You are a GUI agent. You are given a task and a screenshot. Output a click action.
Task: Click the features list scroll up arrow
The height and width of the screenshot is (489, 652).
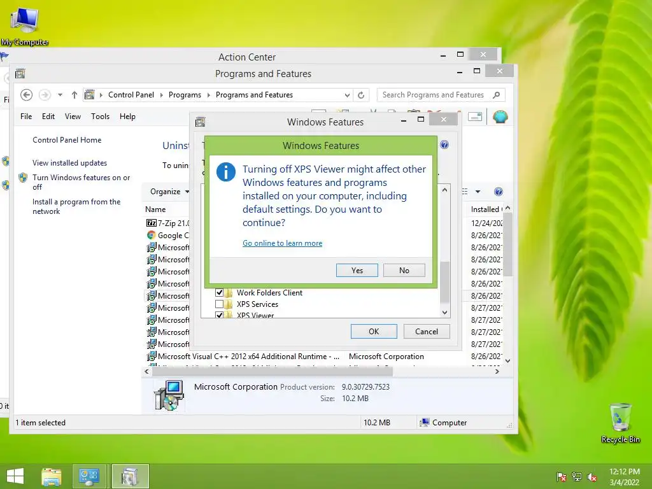(444, 190)
